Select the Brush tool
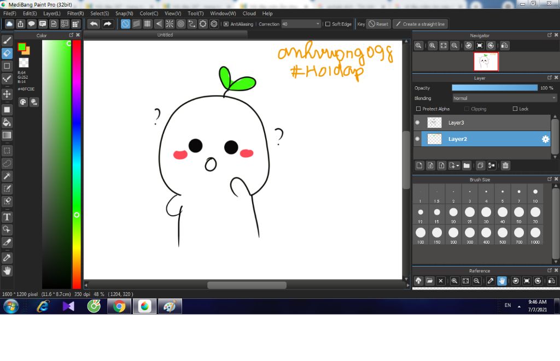This screenshot has height=361, width=560. (7, 40)
